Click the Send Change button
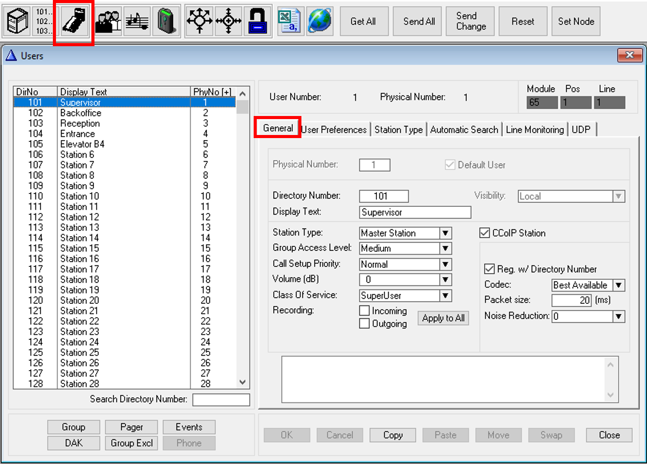 tap(470, 22)
